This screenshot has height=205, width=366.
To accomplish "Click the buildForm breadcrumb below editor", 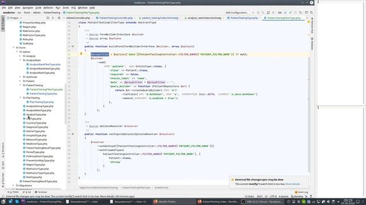I will click(x=161, y=187).
